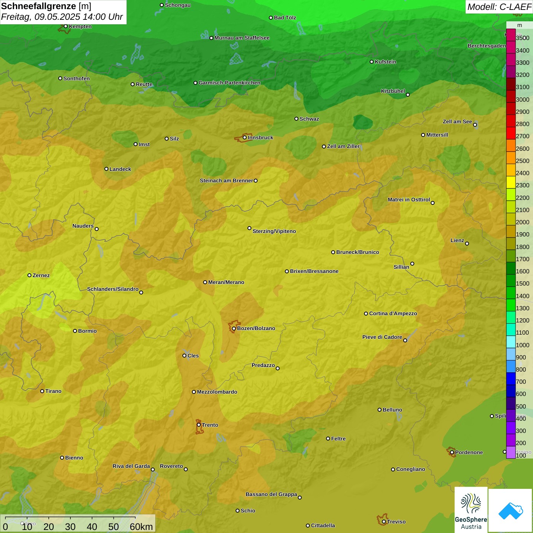Click the Schongau label
Screen dimensions: 533x533
point(178,5)
